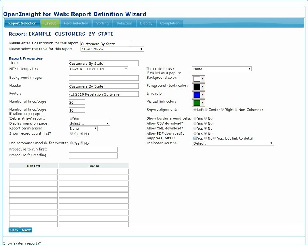
Task: Click the Procedure for reading field
Action: coord(93,155)
